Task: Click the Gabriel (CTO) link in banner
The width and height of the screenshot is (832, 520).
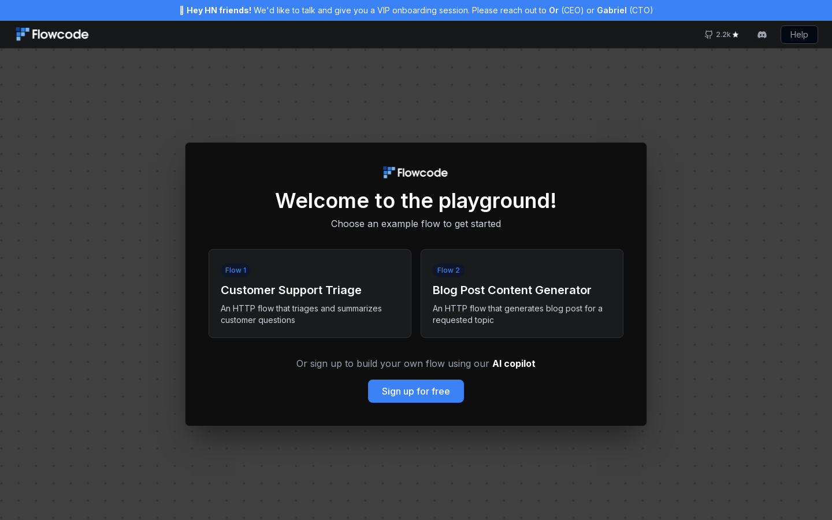Action: pyautogui.click(x=611, y=10)
